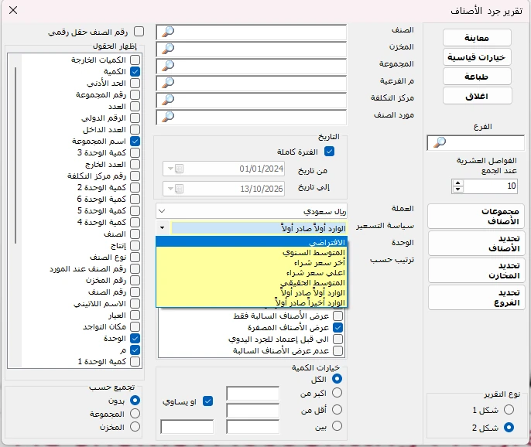Screen dimensions: 531x447
Task: Open the من تاريخ date dropdown arrow
Action: [170, 169]
